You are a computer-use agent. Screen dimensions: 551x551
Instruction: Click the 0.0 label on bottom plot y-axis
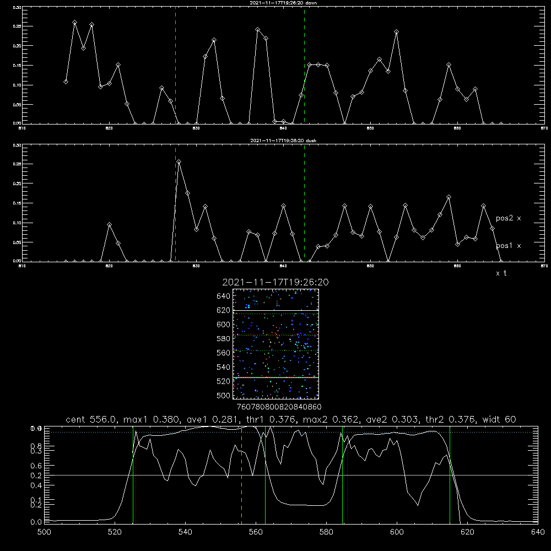[36, 522]
